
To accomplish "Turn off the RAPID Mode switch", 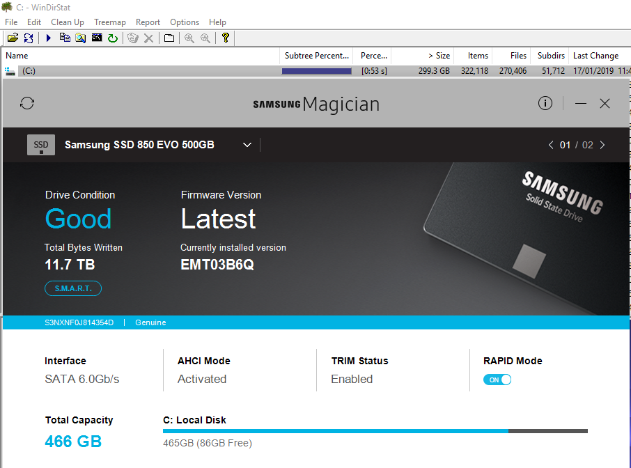I will pyautogui.click(x=497, y=380).
